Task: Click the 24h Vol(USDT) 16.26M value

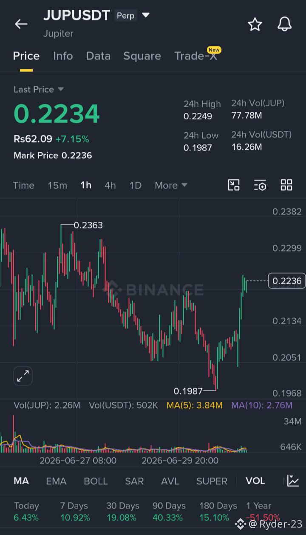Action: tap(246, 147)
